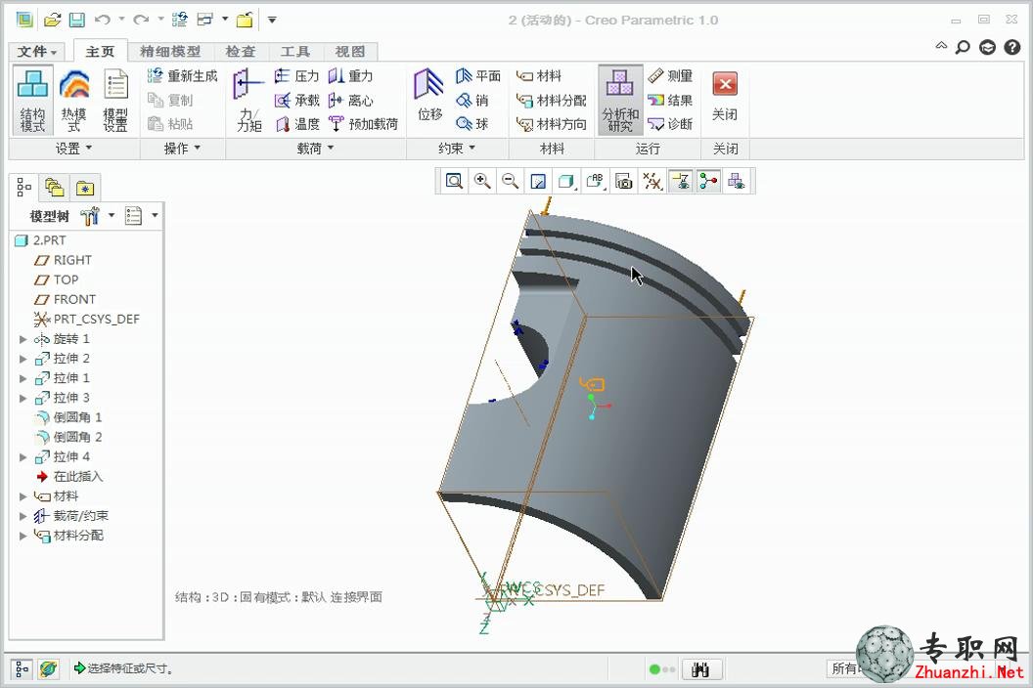Switch to the 工具 (Tools) tab

pos(294,52)
